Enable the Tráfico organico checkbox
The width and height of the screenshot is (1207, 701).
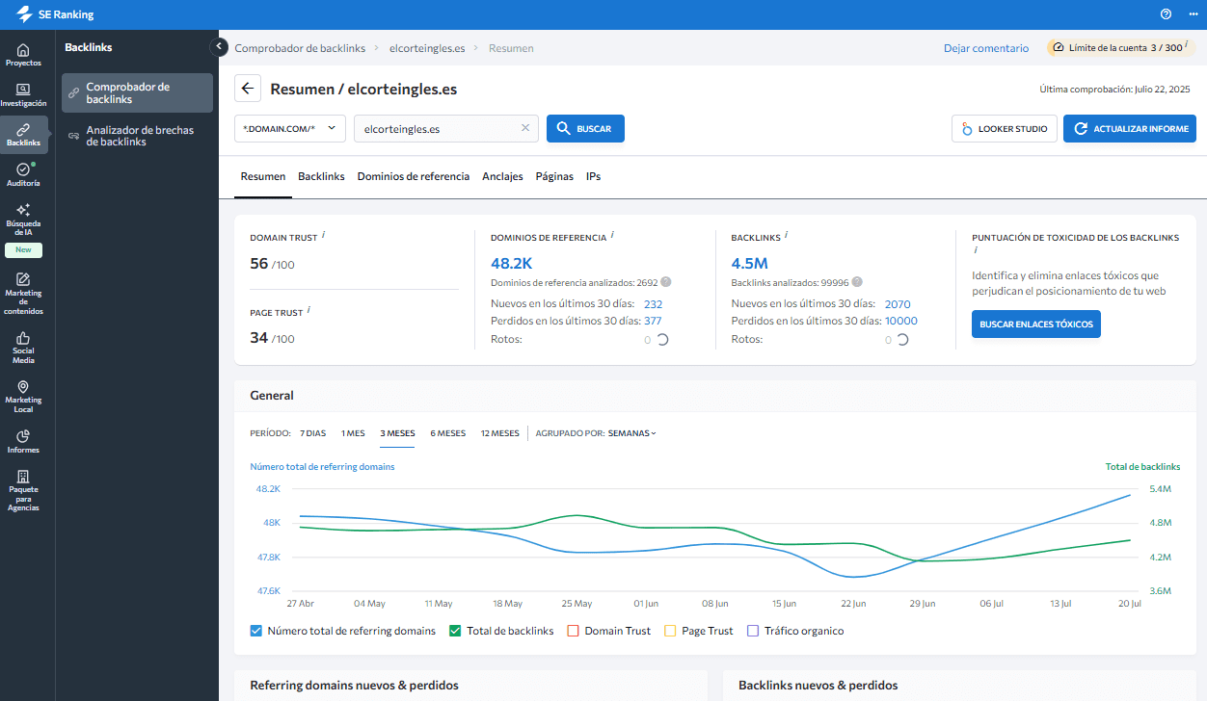click(753, 631)
